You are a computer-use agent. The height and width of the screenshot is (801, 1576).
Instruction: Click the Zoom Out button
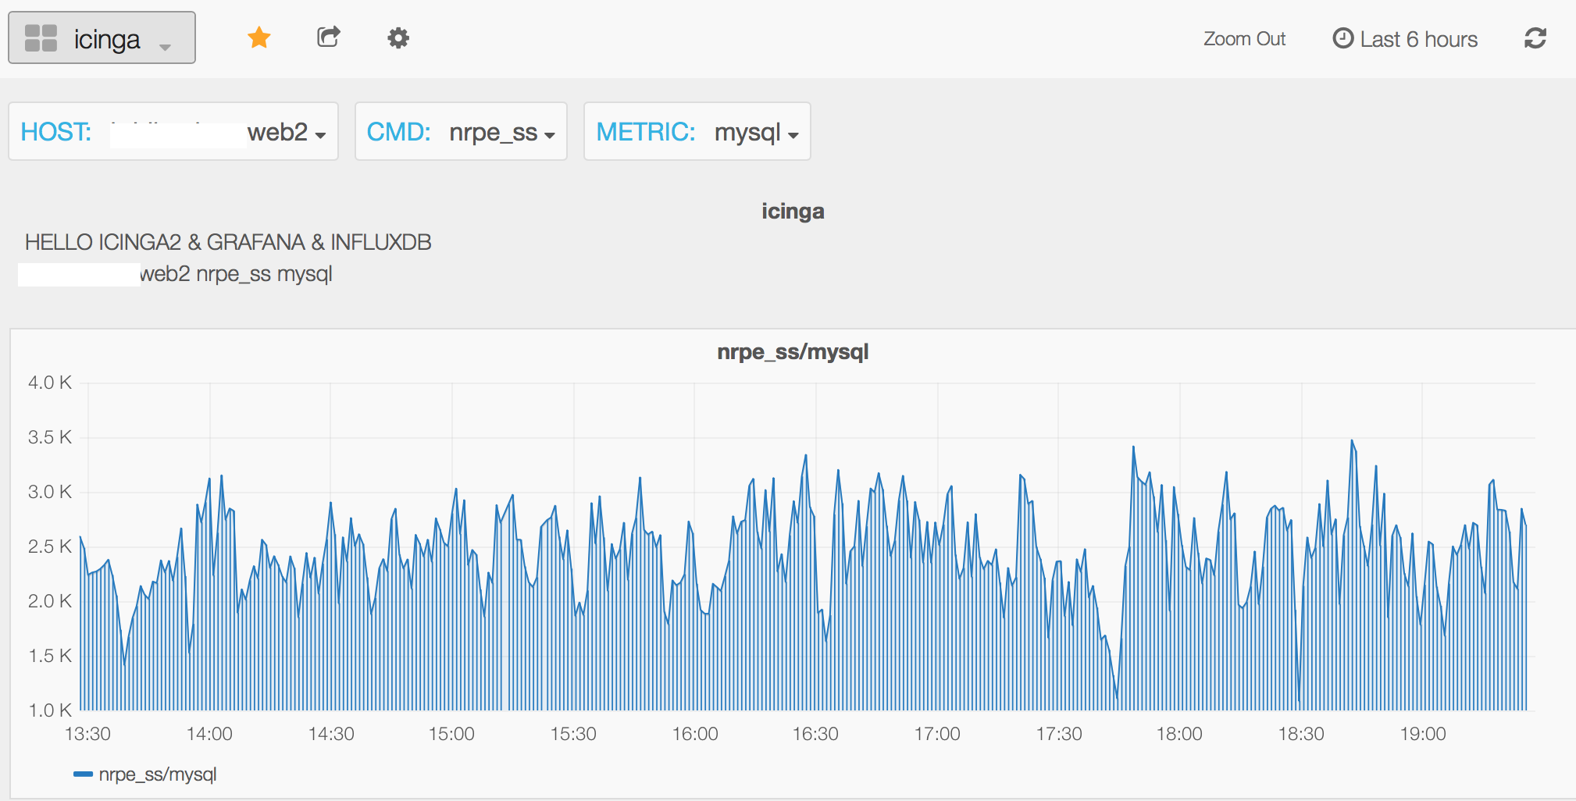click(x=1243, y=38)
